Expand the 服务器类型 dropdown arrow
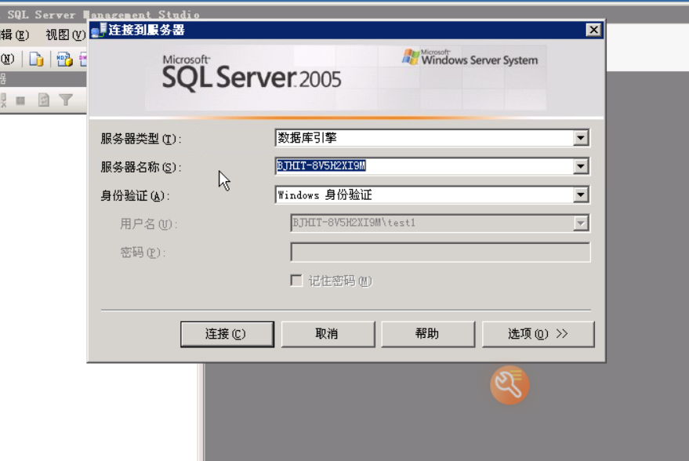The image size is (689, 461). pos(581,138)
